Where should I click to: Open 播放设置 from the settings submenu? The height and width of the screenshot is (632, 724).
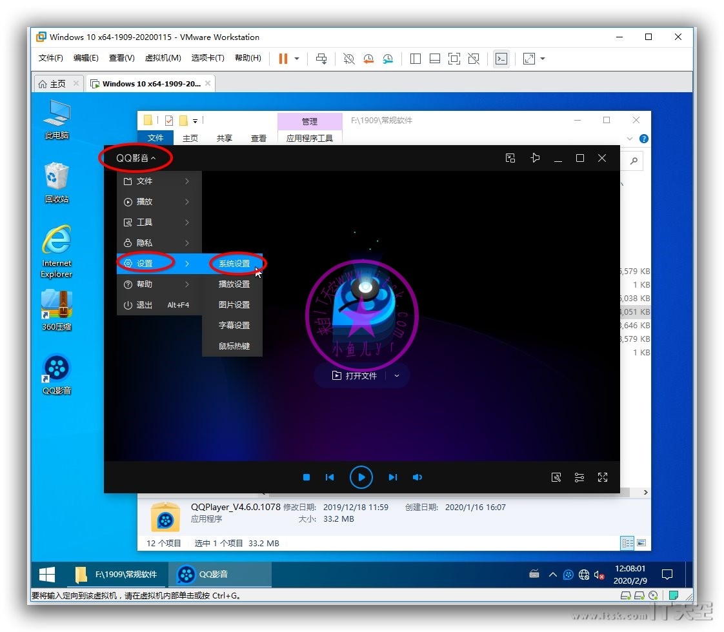coord(233,284)
